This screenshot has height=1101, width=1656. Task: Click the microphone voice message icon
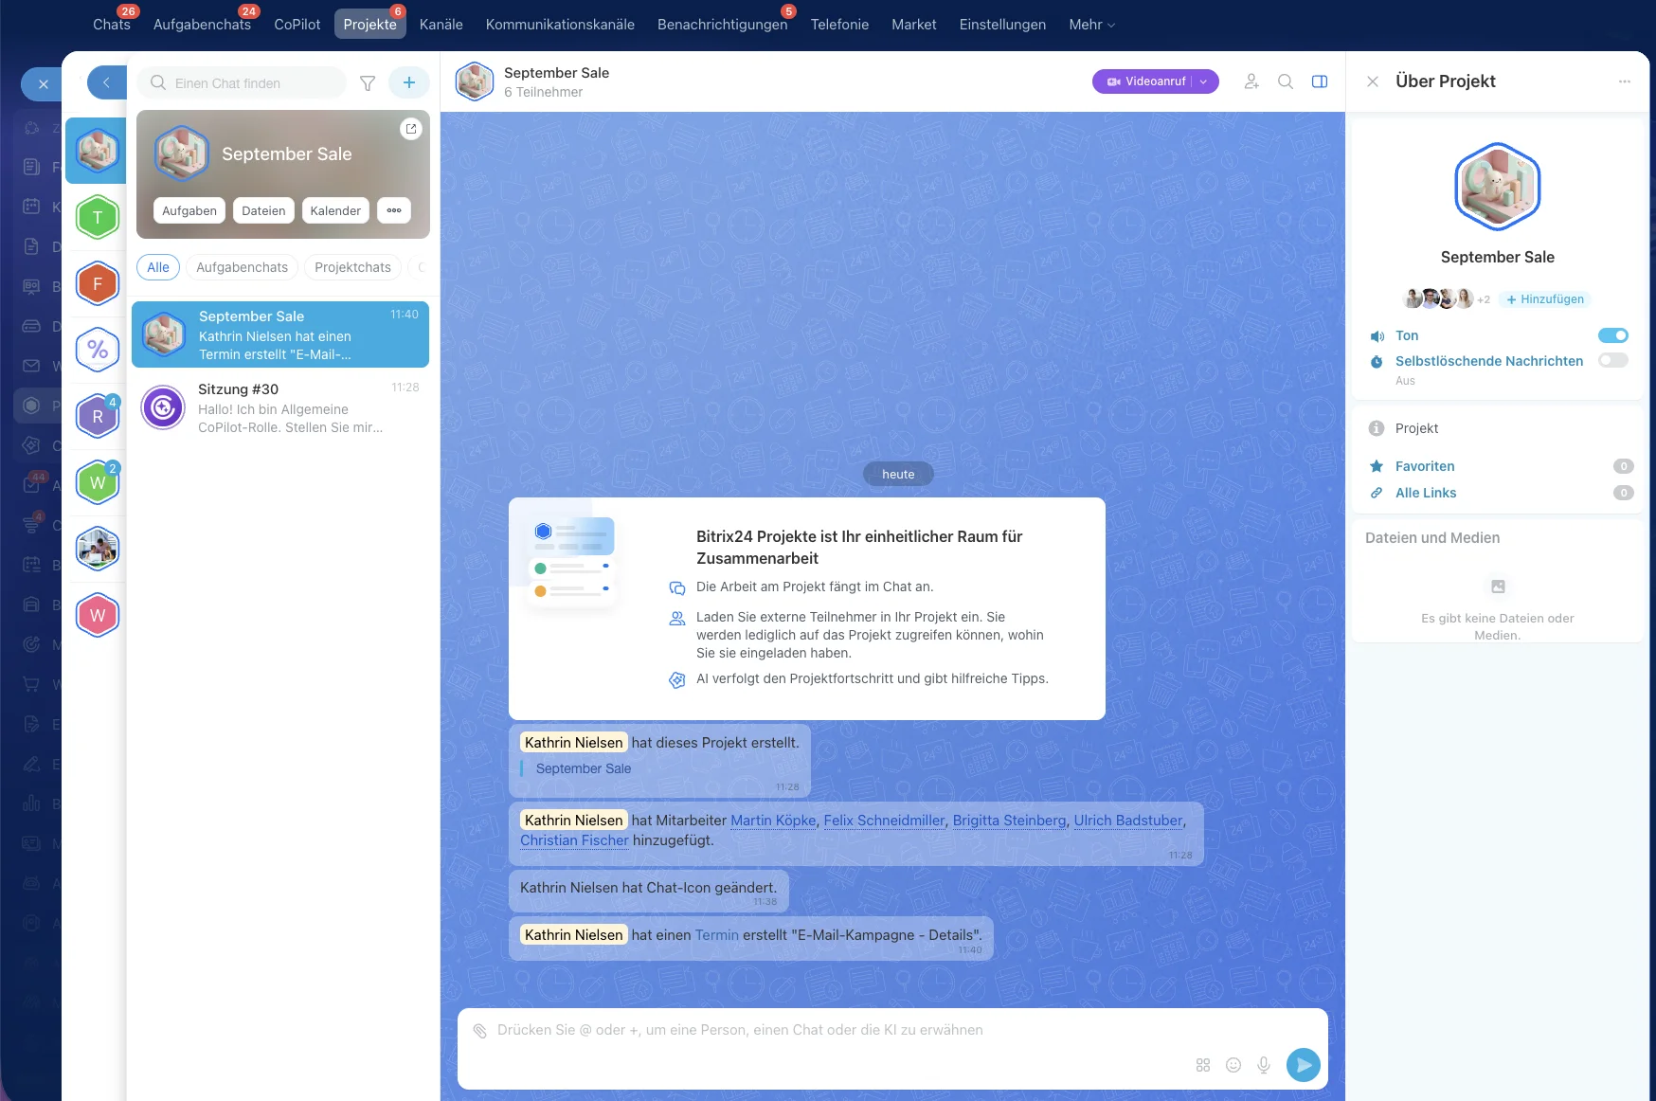tap(1264, 1065)
